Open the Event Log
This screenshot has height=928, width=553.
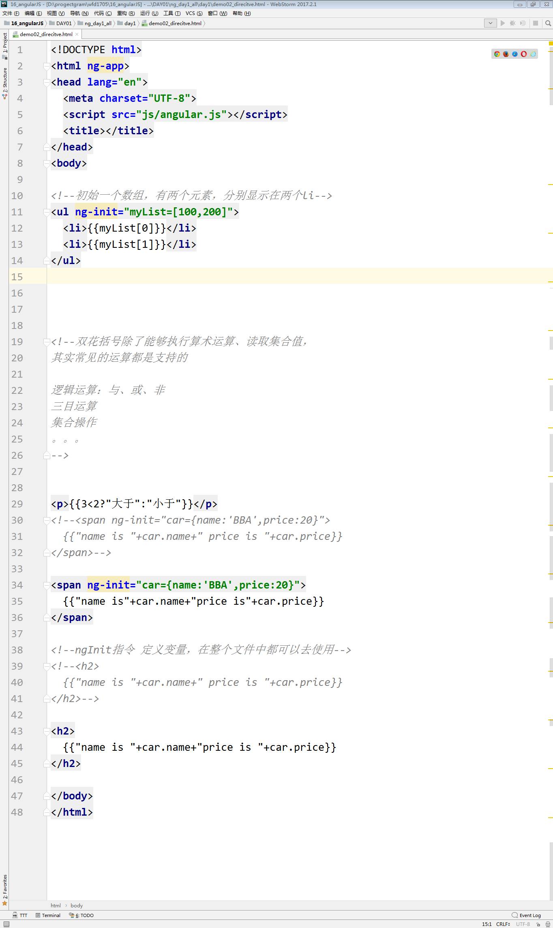pos(526,915)
